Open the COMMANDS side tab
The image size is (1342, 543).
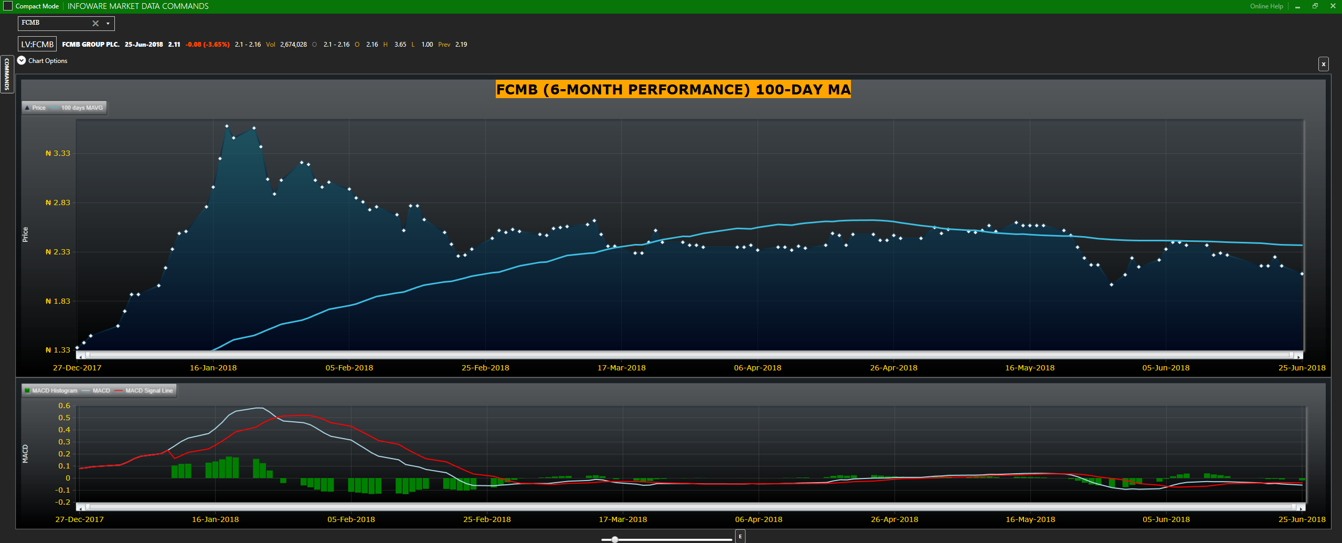(x=7, y=74)
